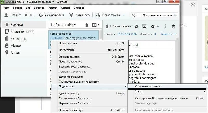
Task: Open view options dropdown arrow
Action: pyautogui.click(x=99, y=25)
